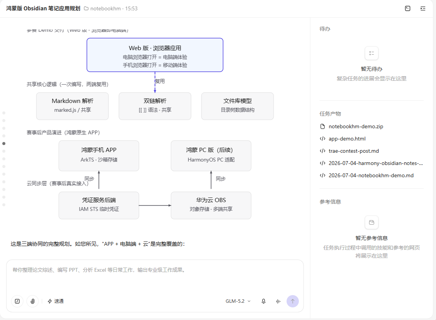Viewport: 436px width, 320px height.
Task: Click the empty to-do list icon
Action: 372,53
